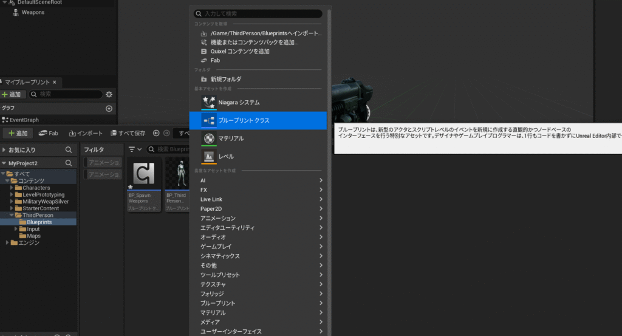The image size is (622, 336).
Task: Toggle the first アニメーション filter
Action: coord(103,162)
